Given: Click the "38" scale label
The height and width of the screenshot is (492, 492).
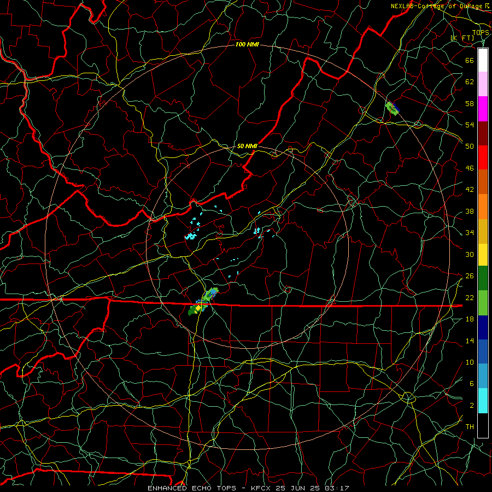Looking at the screenshot, I should (470, 211).
